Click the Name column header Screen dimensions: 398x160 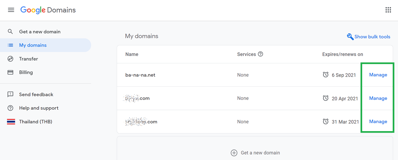click(x=132, y=54)
